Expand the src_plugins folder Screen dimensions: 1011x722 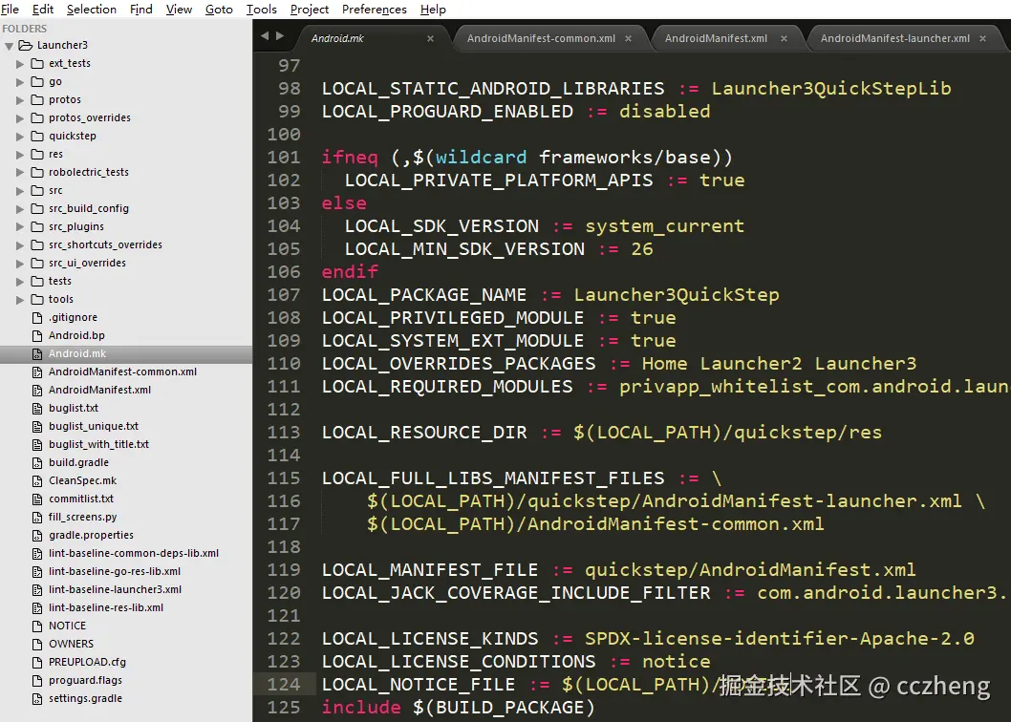coord(20,227)
